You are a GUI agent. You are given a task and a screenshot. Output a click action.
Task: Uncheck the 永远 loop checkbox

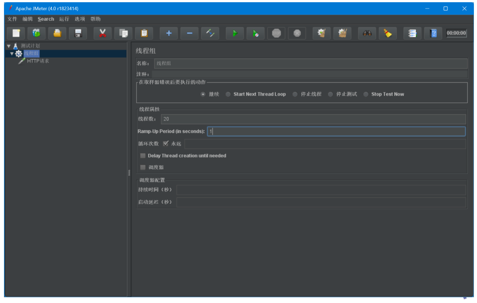click(166, 144)
